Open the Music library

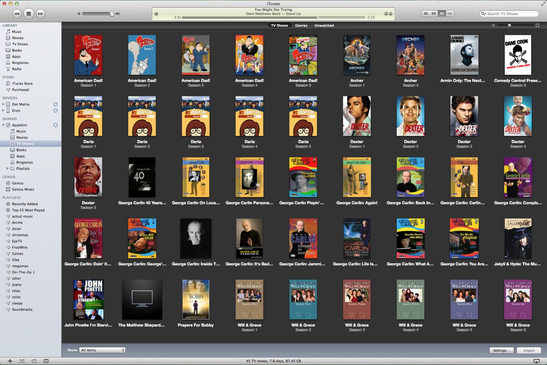pos(17,32)
